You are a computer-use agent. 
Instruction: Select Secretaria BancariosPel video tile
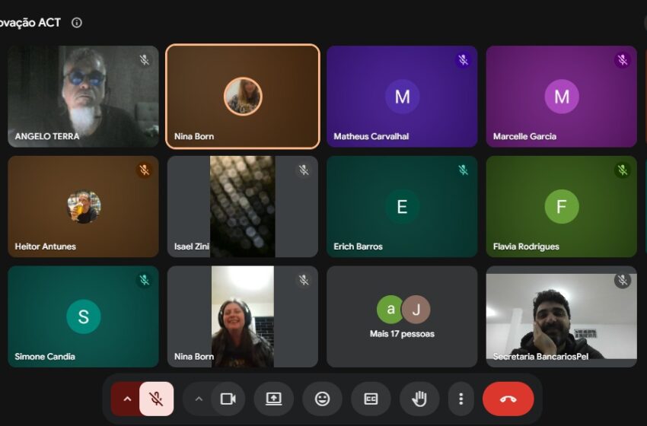pyautogui.click(x=561, y=316)
